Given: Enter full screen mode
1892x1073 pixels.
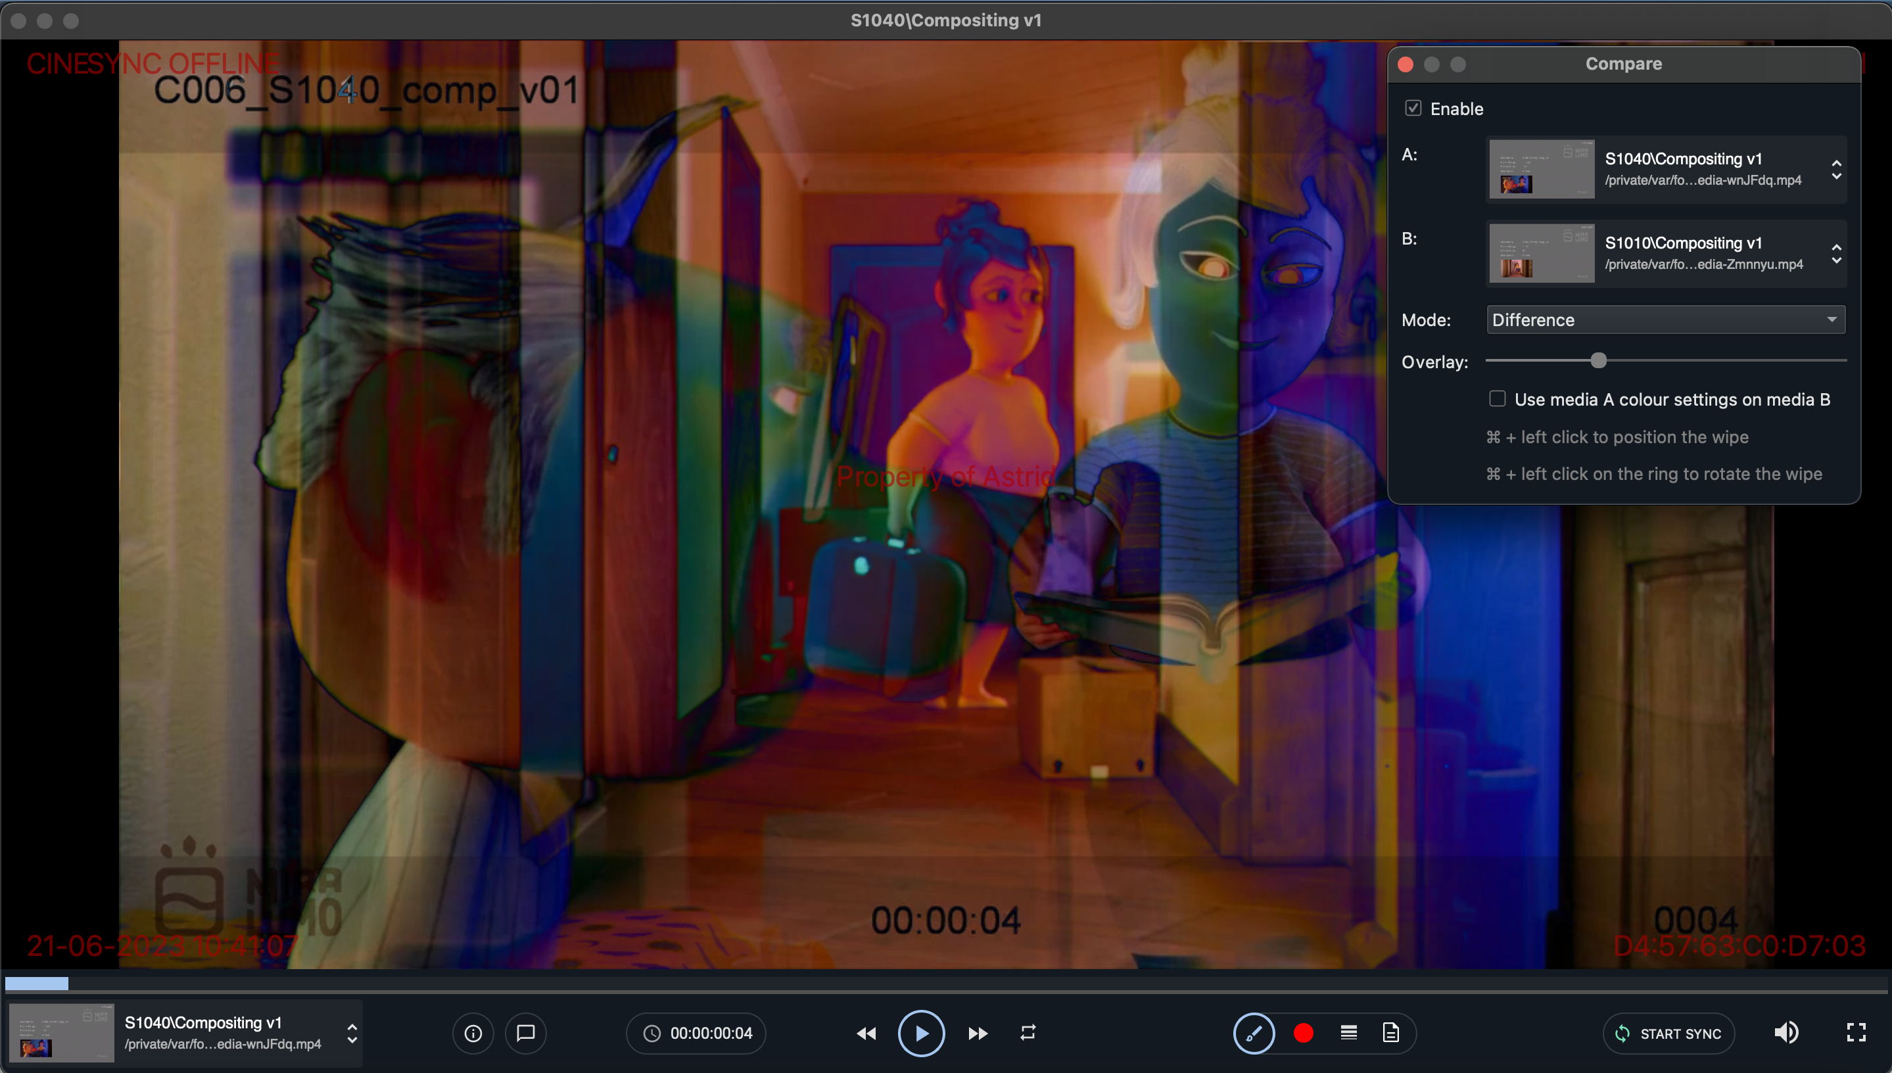Looking at the screenshot, I should point(1856,1032).
